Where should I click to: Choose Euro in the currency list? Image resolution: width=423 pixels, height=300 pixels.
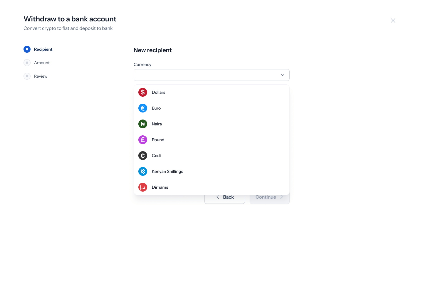click(211, 108)
